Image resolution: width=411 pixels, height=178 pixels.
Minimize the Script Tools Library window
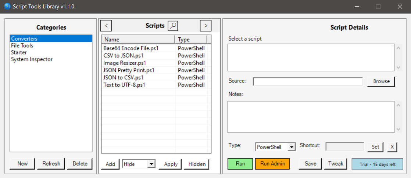pyautogui.click(x=357, y=7)
